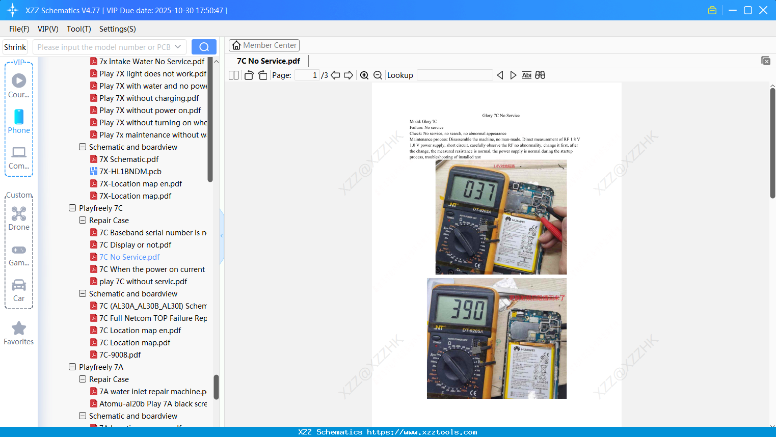Image resolution: width=776 pixels, height=437 pixels.
Task: Rotate the PDF page counterclockwise
Action: click(x=249, y=75)
